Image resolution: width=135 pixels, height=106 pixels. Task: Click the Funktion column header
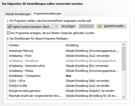(36, 45)
